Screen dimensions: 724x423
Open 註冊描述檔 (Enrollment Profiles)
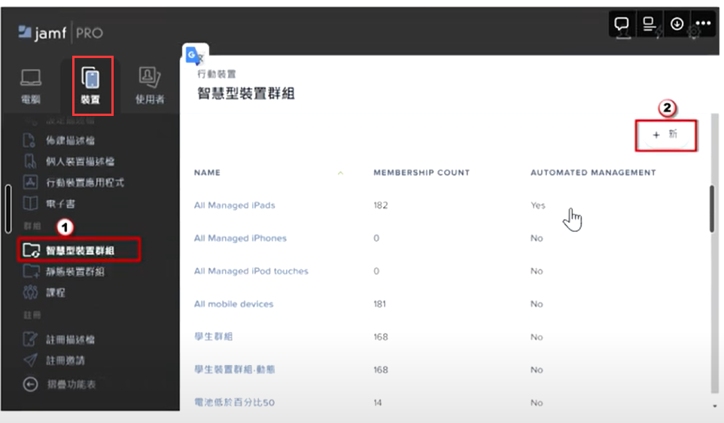click(x=59, y=339)
